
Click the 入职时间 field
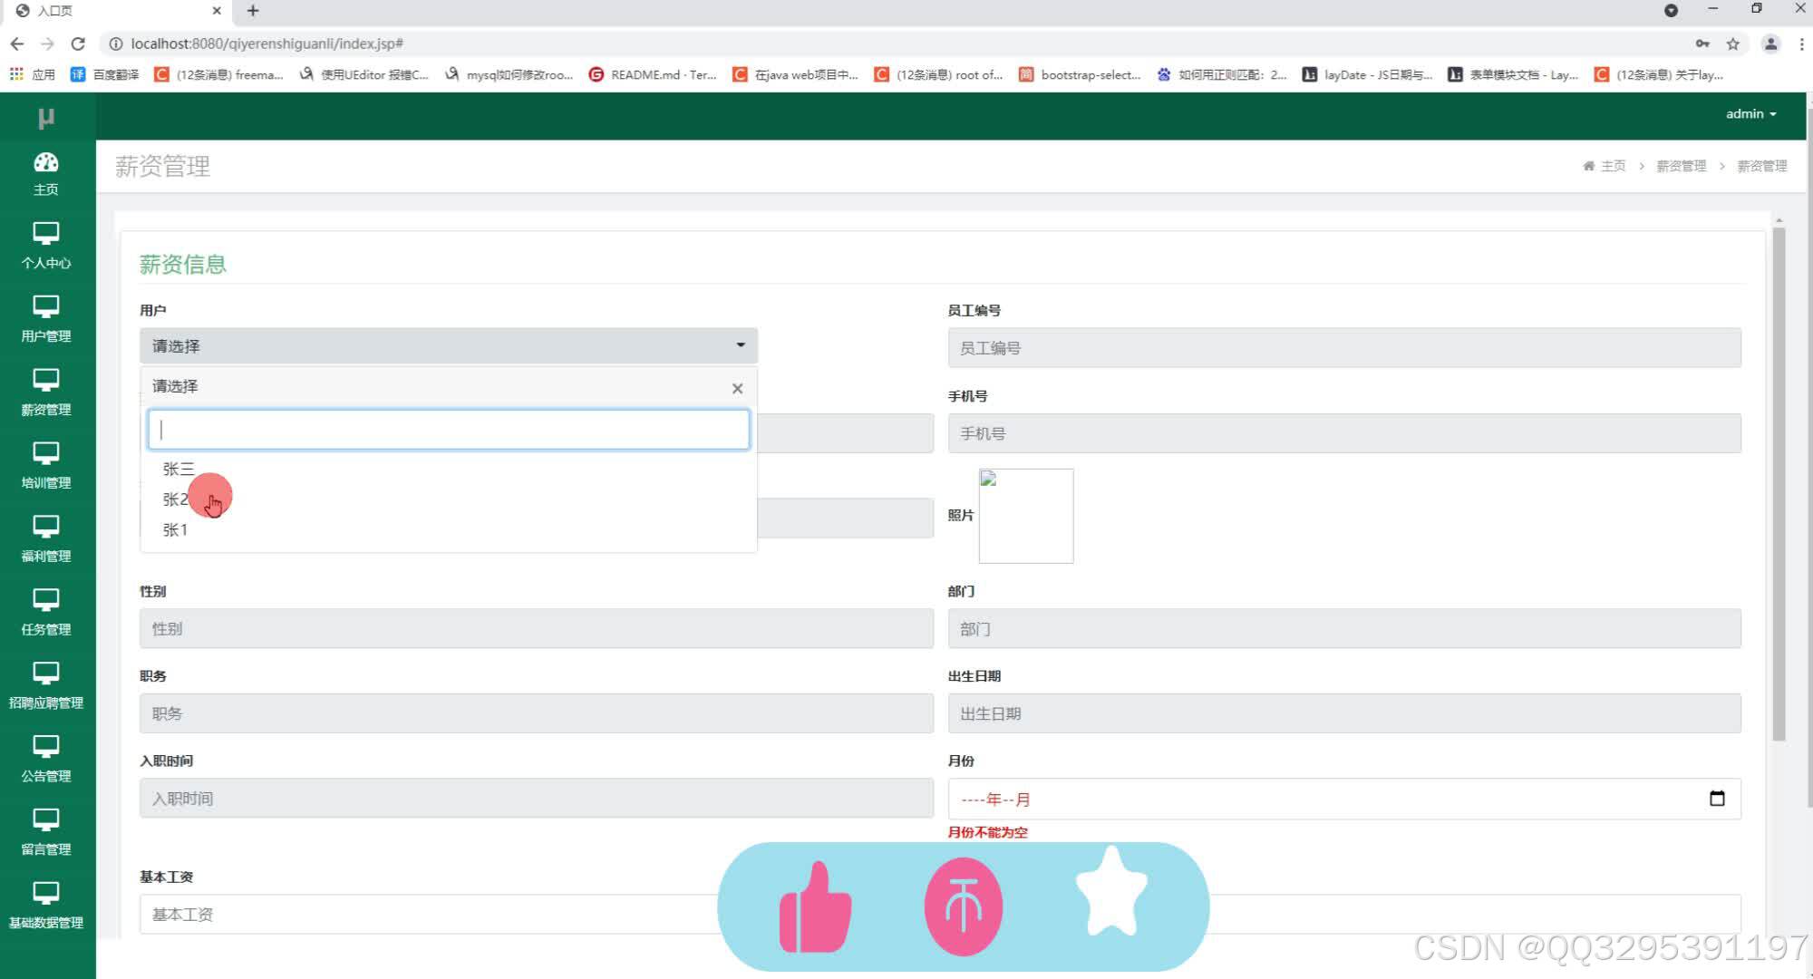(x=536, y=799)
